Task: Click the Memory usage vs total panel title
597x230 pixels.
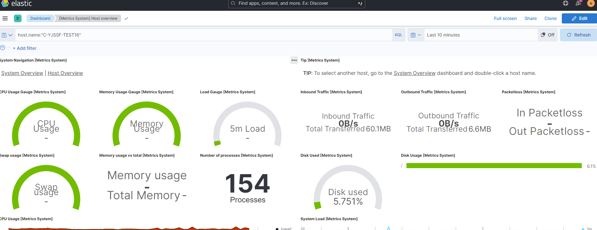Action: pyautogui.click(x=137, y=155)
